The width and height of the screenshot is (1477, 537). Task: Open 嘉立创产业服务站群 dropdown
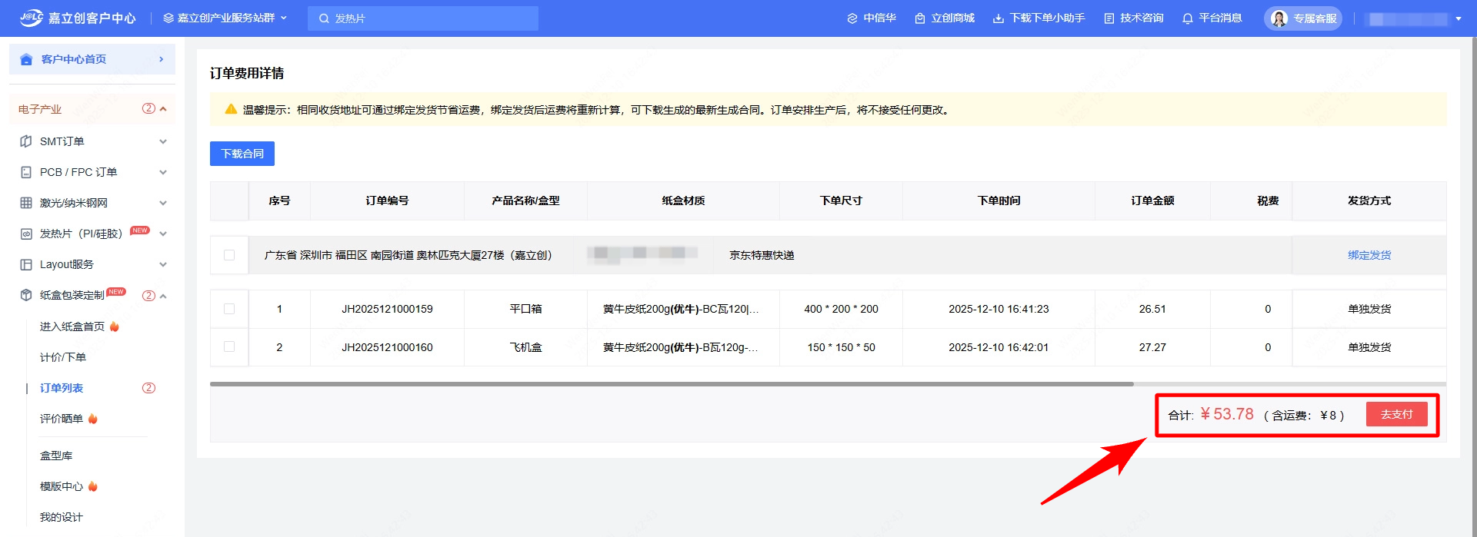225,18
